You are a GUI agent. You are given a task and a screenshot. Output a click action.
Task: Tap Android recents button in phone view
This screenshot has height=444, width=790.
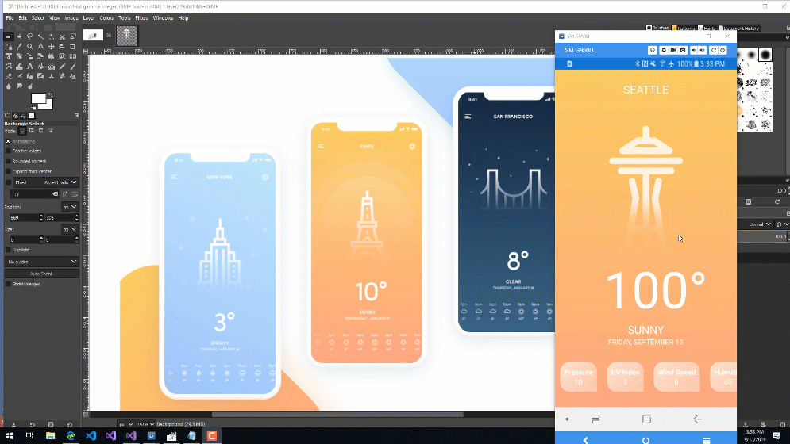(x=595, y=419)
